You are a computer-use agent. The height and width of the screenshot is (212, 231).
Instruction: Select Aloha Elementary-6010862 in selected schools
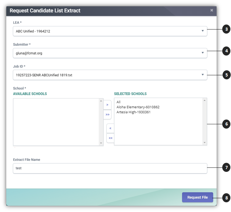[138, 107]
